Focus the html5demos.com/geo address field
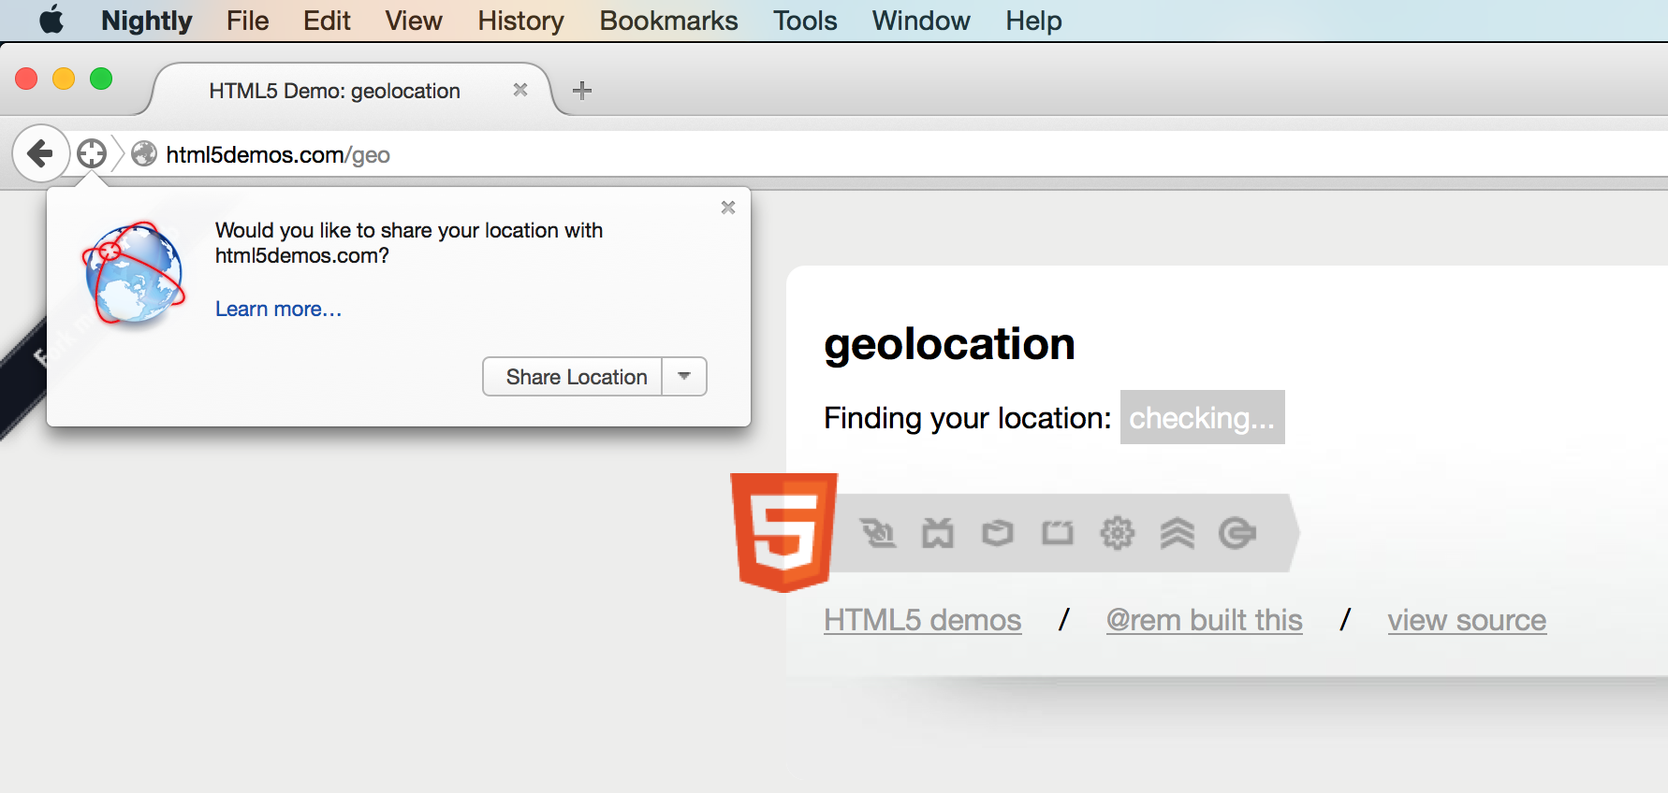The height and width of the screenshot is (793, 1668). pos(842,154)
